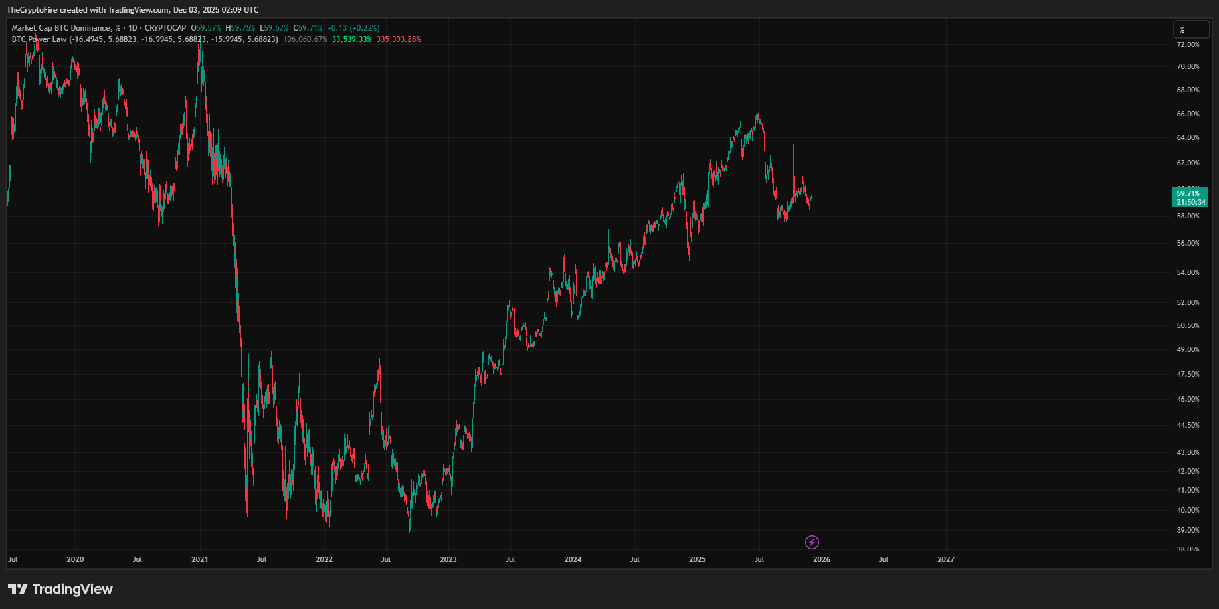
Task: Click the 47.50% price axis label
Action: pyautogui.click(x=1188, y=374)
